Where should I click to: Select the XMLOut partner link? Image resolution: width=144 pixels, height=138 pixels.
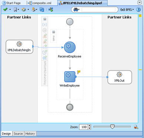point(120,77)
